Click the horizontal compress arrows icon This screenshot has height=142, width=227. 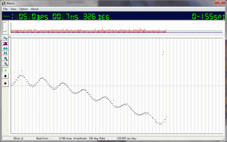click(x=6, y=53)
